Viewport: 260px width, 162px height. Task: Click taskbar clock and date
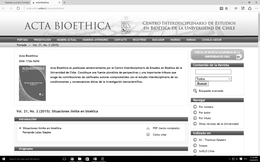254,159
